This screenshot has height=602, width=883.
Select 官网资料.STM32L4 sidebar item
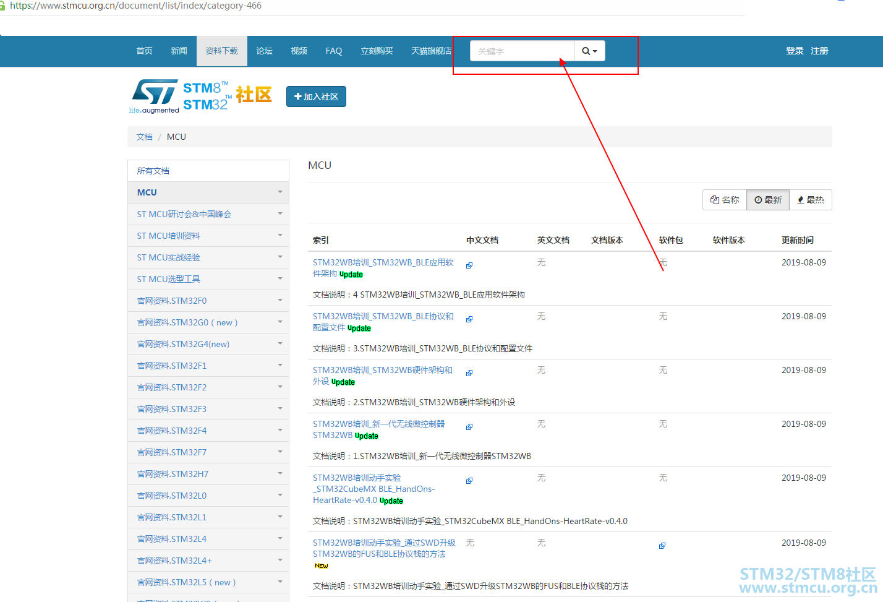208,539
